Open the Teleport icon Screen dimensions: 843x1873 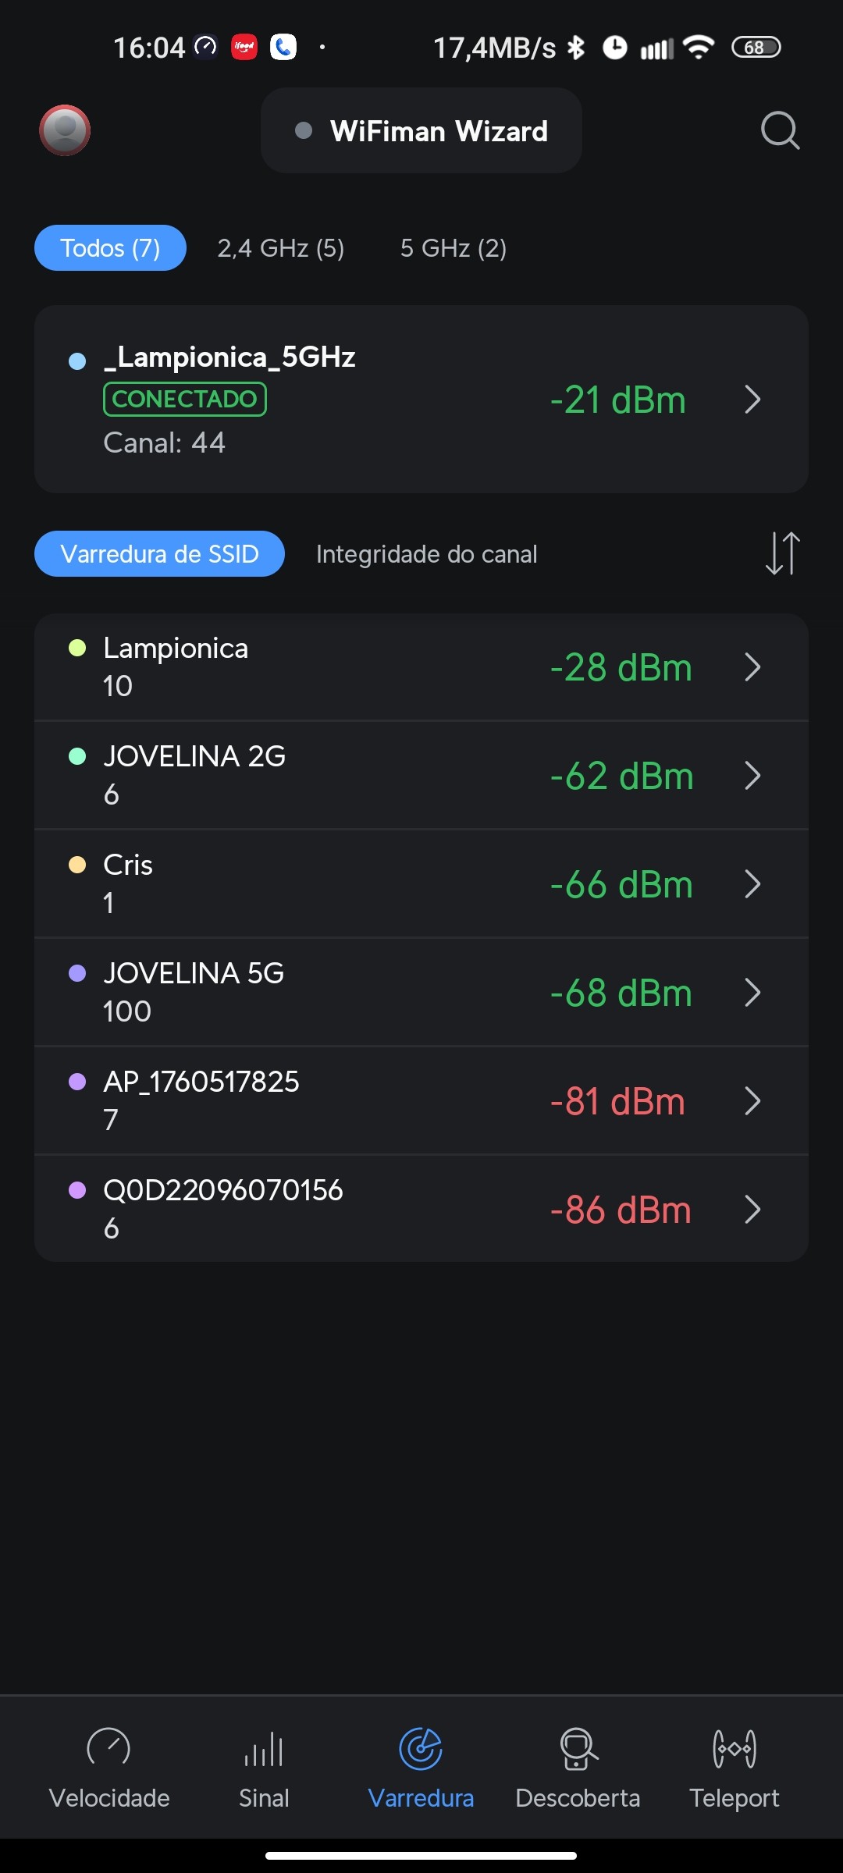click(x=734, y=1748)
